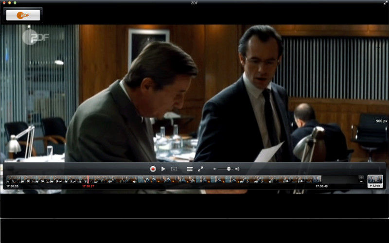
Task: Click the 17:30:20 timeline start time
Action: coord(13,186)
